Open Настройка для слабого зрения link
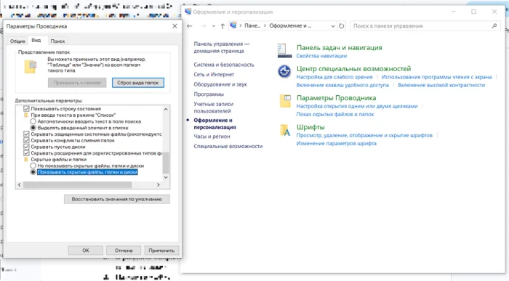Viewport: 509px width, 281px height. (334, 77)
